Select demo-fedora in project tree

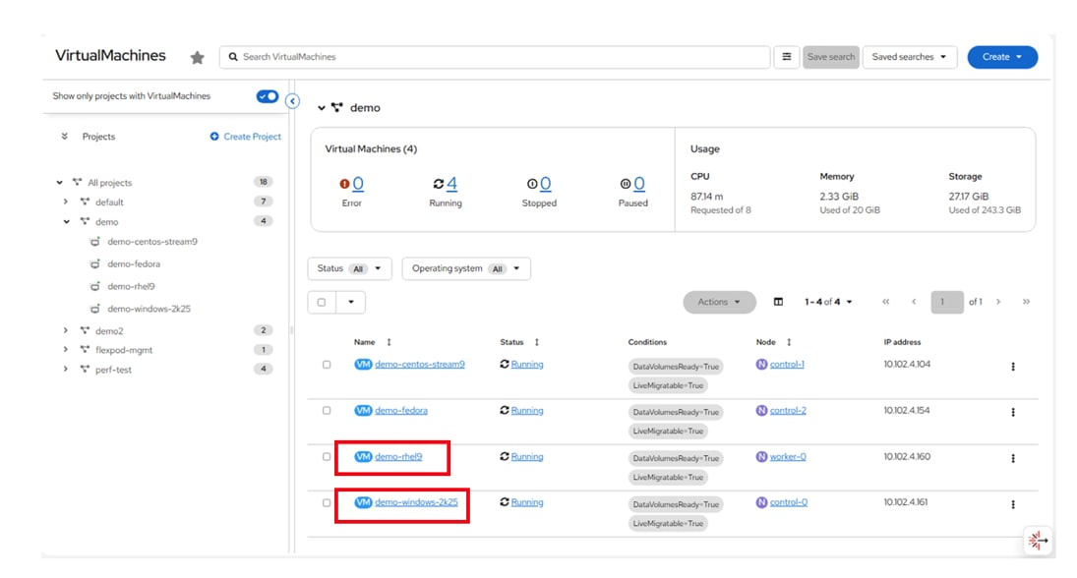tap(133, 264)
